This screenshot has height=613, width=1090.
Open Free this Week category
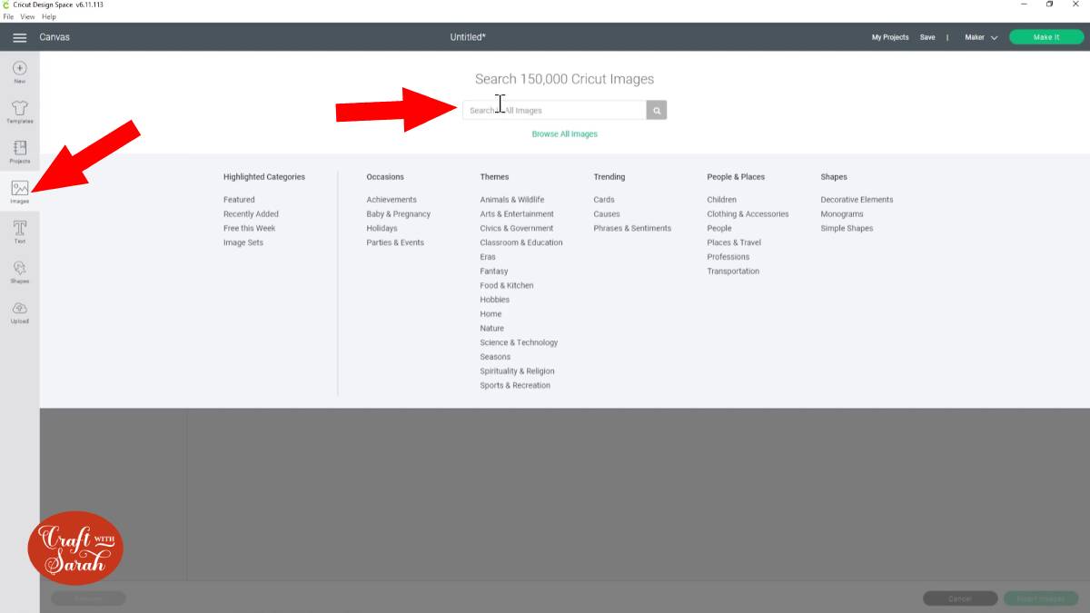coord(249,228)
